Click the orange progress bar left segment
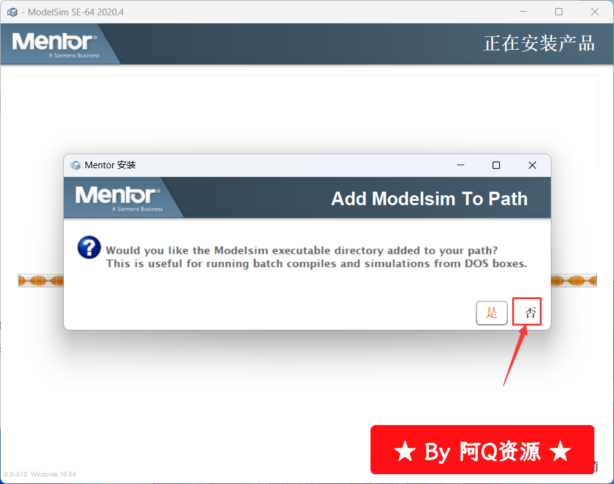The height and width of the screenshot is (484, 614). pos(40,281)
